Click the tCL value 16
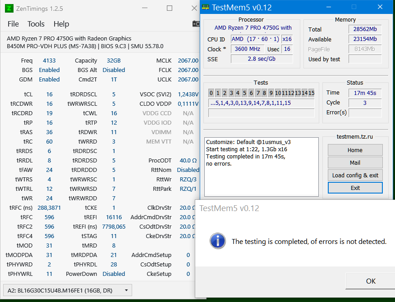Viewport: 395px width, 302px height. click(x=49, y=95)
